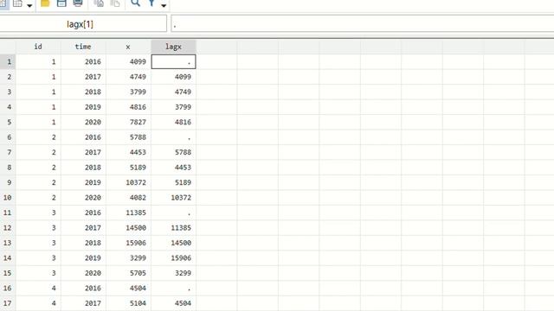
Task: Click lagx value 11385 in row 12
Action: (173, 228)
